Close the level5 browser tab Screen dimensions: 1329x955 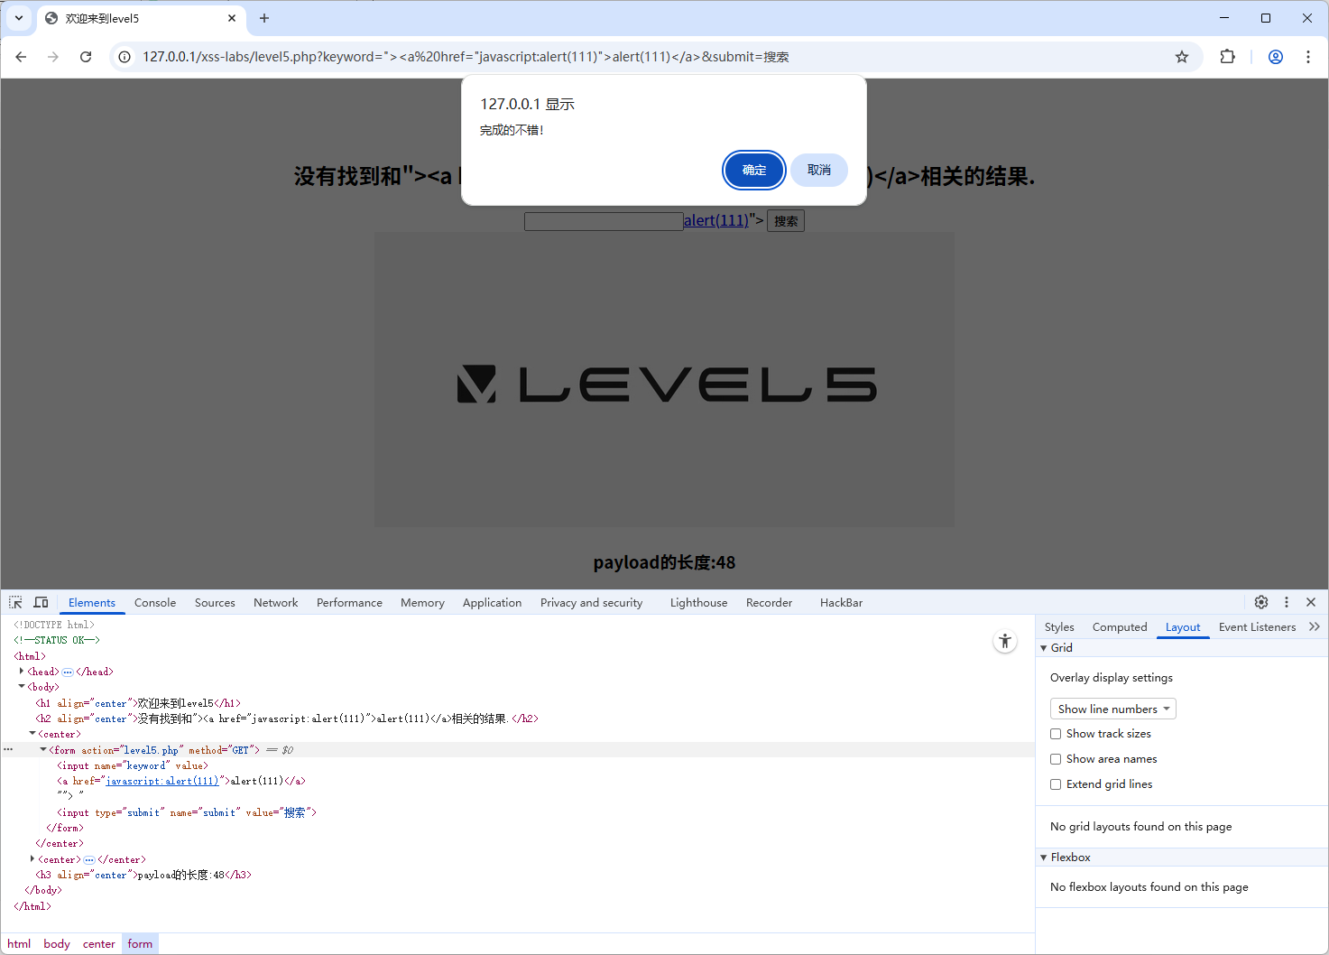point(232,18)
